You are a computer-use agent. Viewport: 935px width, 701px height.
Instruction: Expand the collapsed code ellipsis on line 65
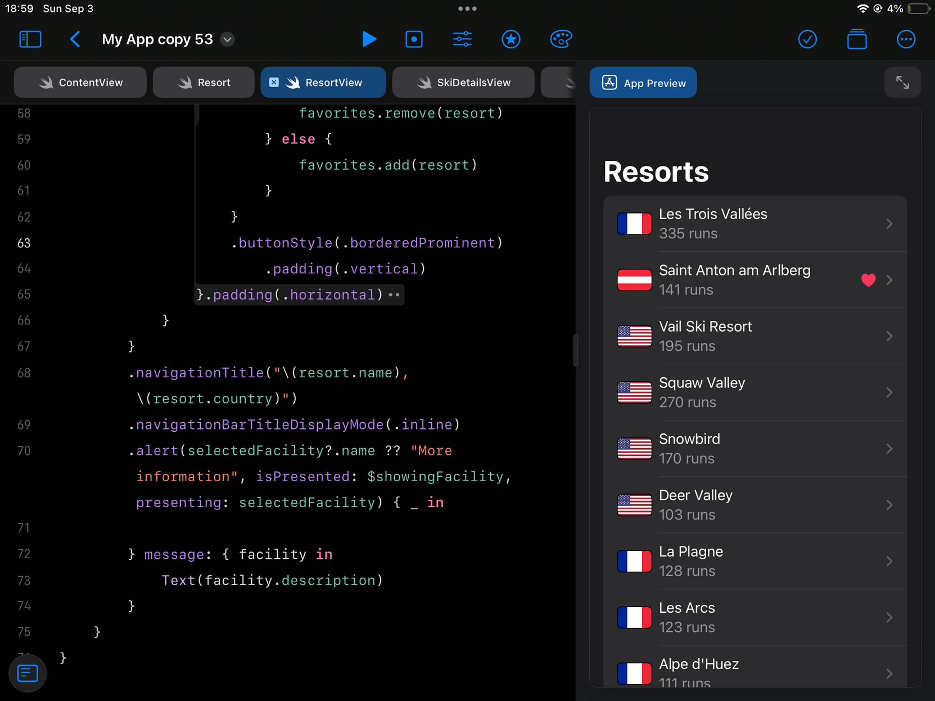point(394,295)
